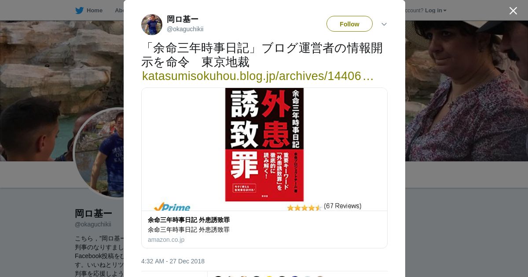Follow @okaguchikii
Viewport: 528px width, 277px height.
349,24
